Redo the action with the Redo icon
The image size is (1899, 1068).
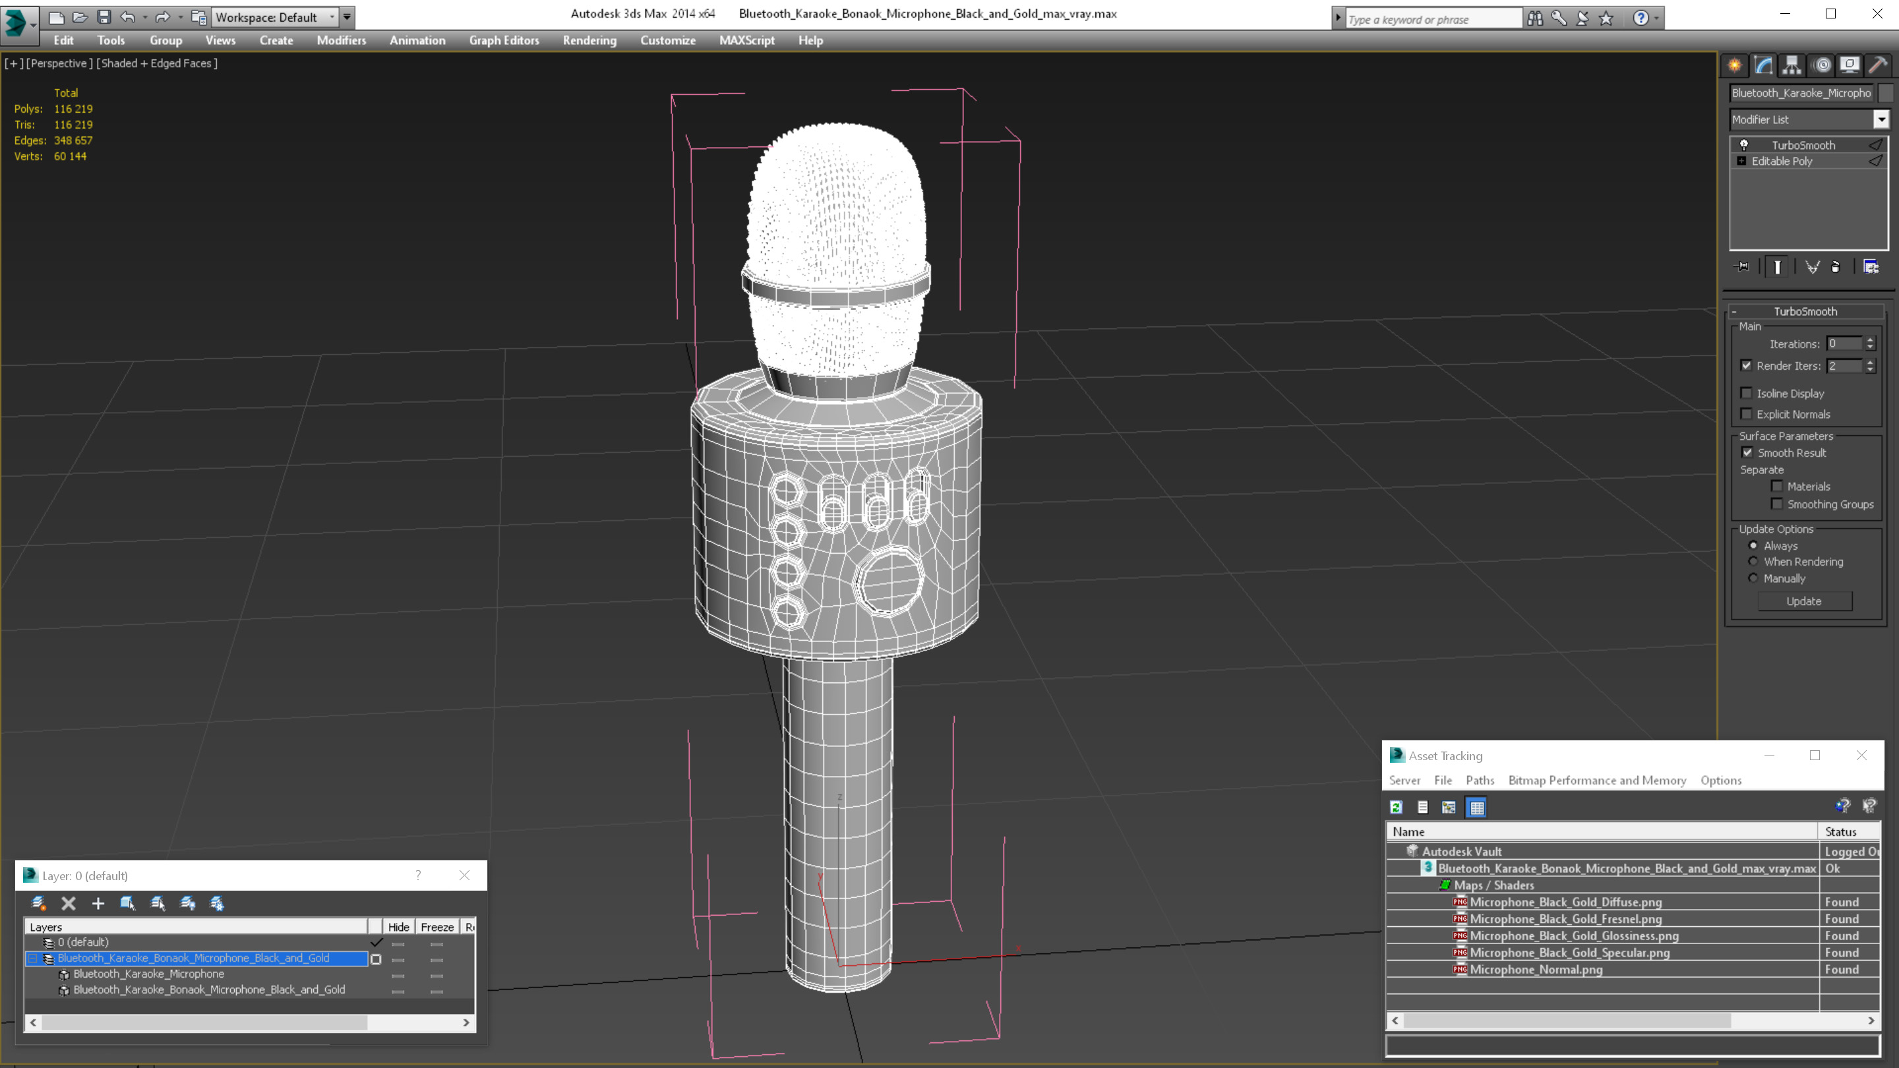coord(163,17)
